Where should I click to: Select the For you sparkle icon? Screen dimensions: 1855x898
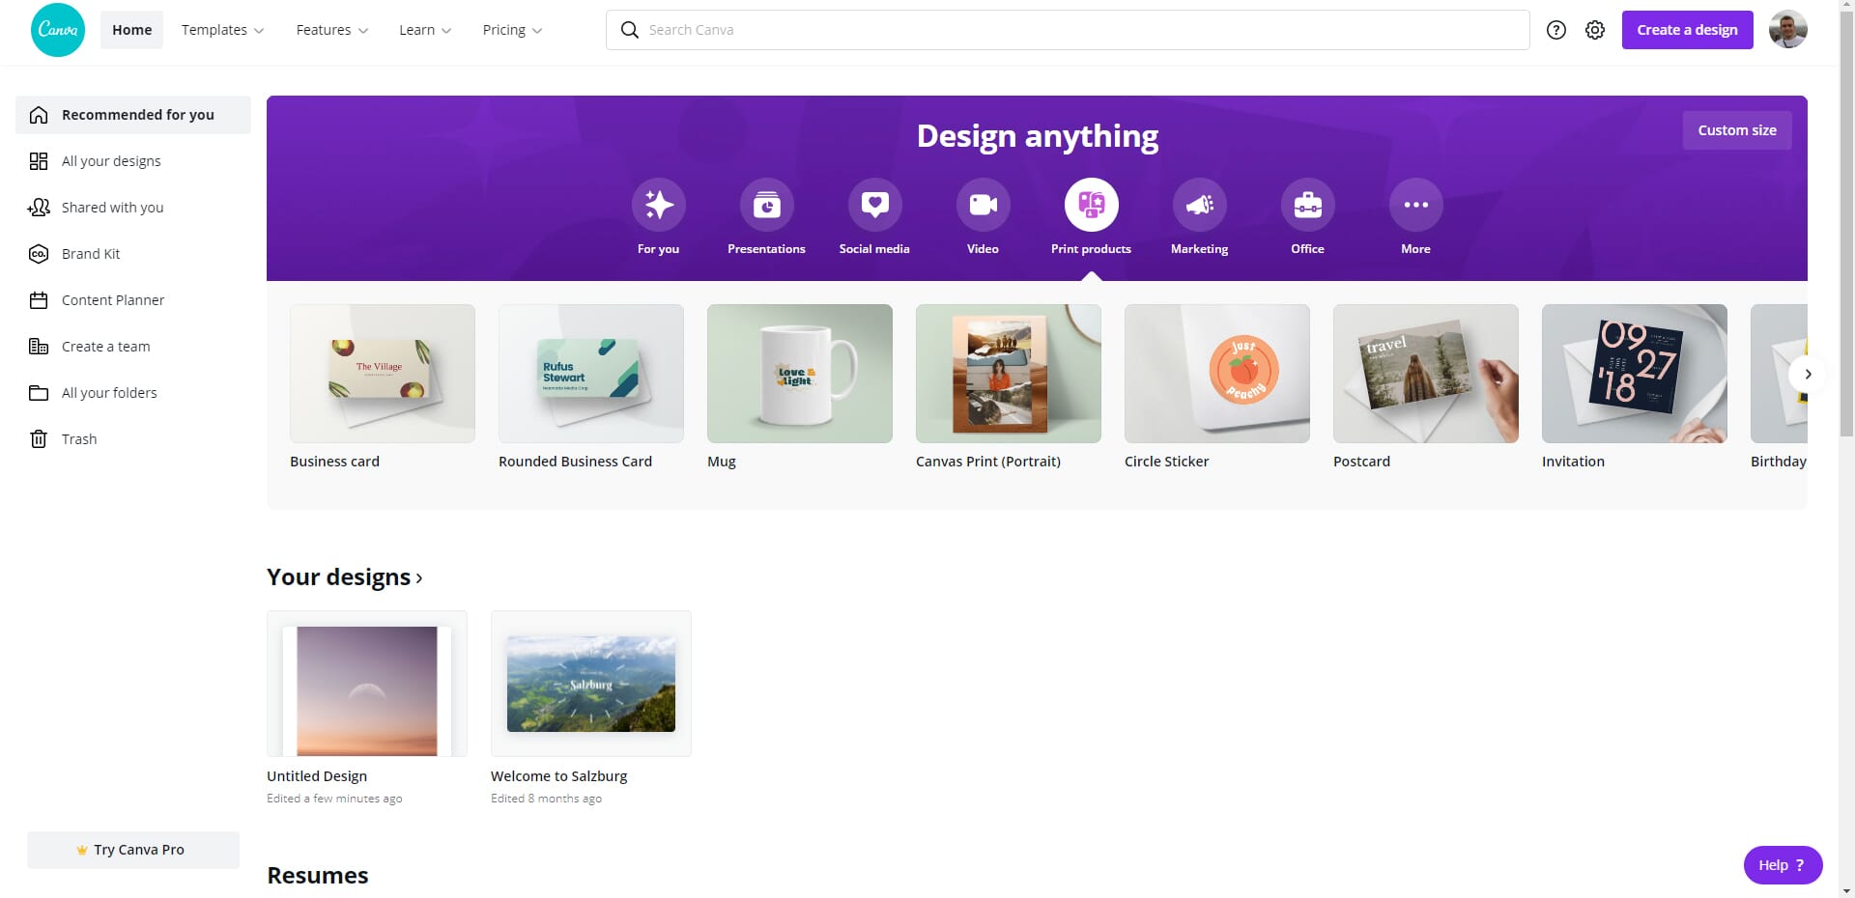click(659, 205)
